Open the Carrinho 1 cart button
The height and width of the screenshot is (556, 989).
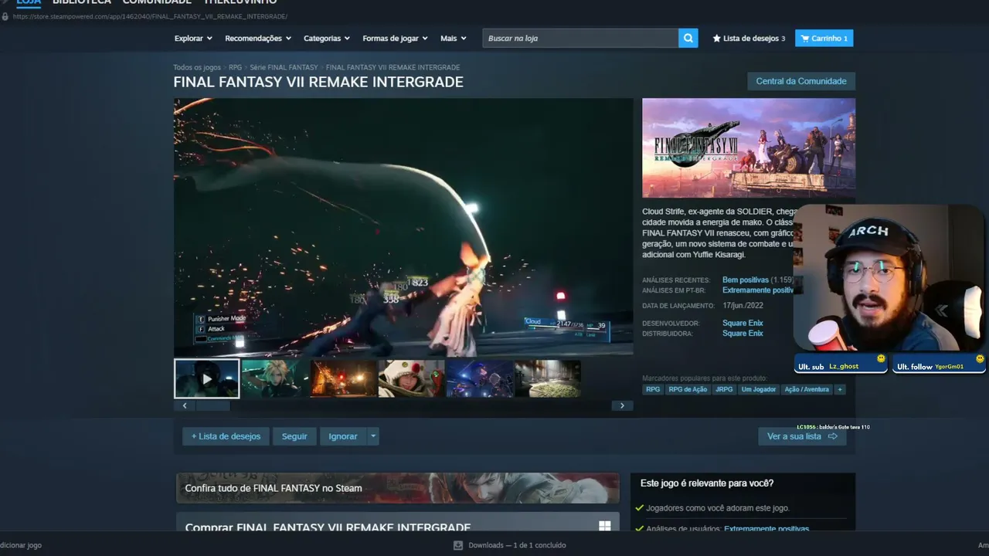tap(824, 38)
